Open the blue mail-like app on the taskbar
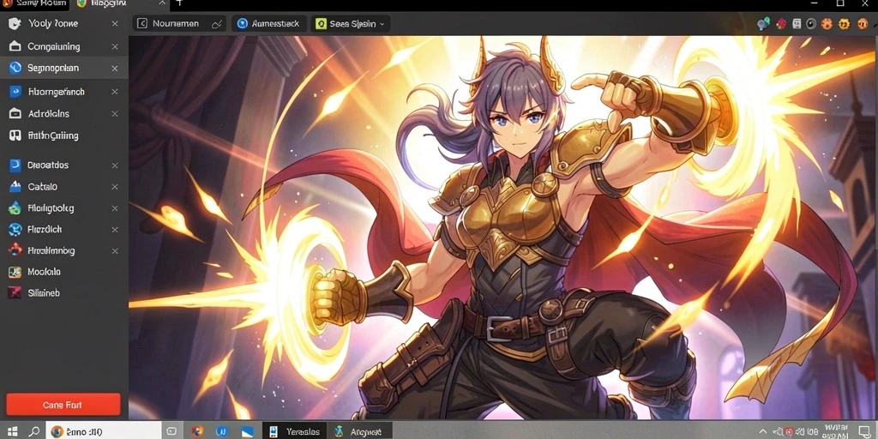The width and height of the screenshot is (878, 439). (x=248, y=432)
